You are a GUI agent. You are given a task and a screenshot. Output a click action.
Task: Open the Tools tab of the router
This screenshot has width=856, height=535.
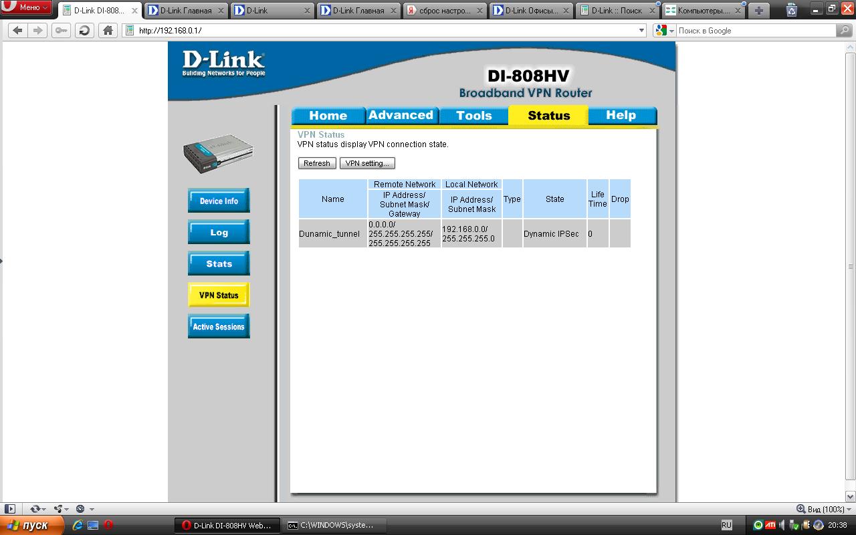tap(473, 116)
